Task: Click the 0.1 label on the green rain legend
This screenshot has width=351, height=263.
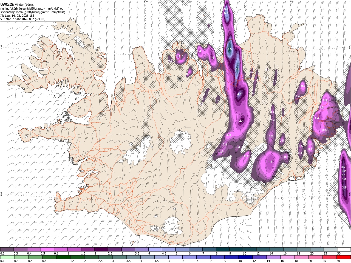Action: pyautogui.click(x=2, y=261)
